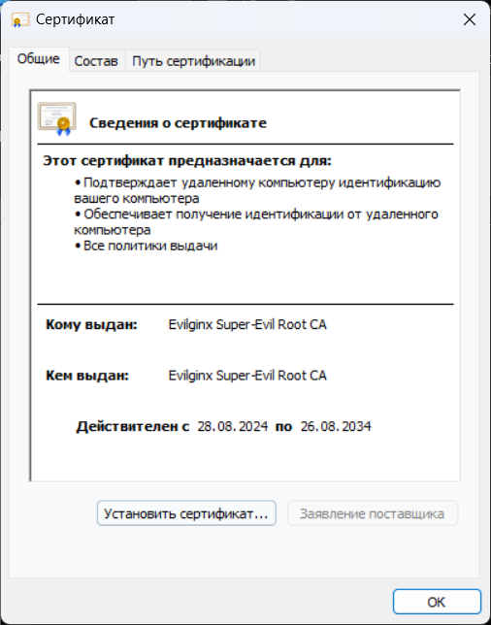Screen dimensions: 491x625
Task: Switch to the Состав tab
Action: (x=96, y=61)
